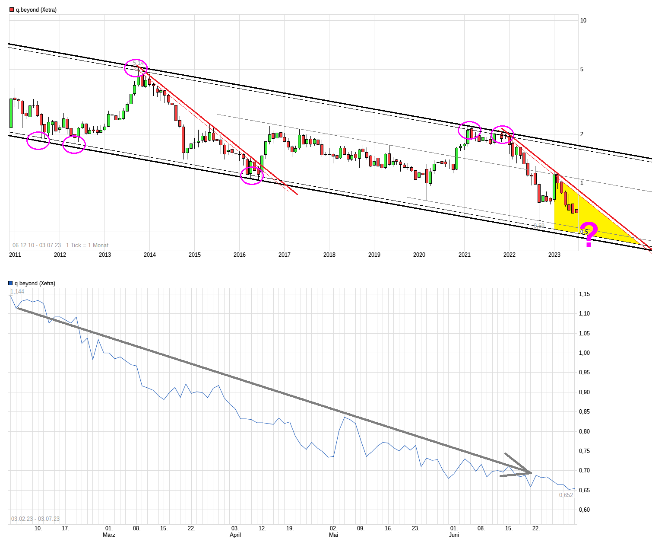Click the year label 2016 on the axis
The height and width of the screenshot is (542, 652).
pos(240,255)
